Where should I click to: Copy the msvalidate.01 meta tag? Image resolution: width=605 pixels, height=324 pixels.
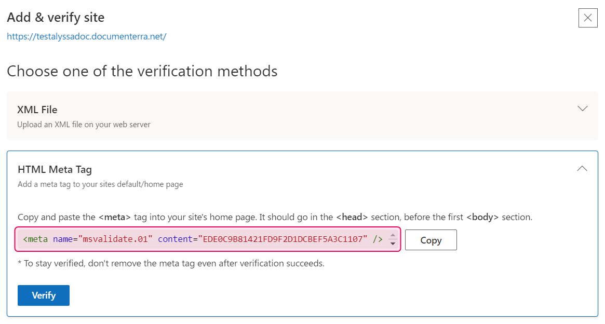pyautogui.click(x=431, y=240)
